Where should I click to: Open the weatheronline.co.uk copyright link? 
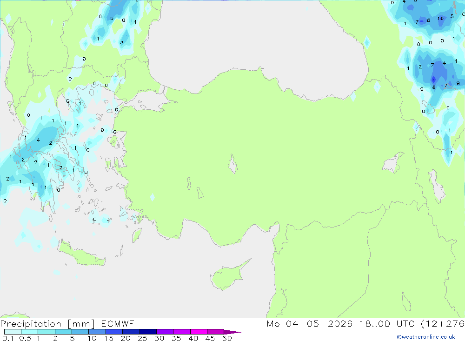(426, 336)
